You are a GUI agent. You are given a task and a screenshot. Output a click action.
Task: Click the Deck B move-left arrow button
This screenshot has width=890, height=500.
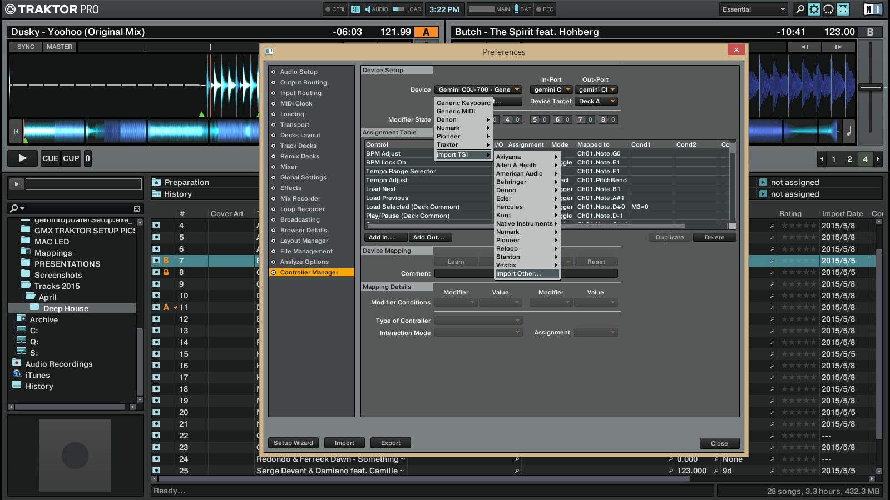[804, 47]
